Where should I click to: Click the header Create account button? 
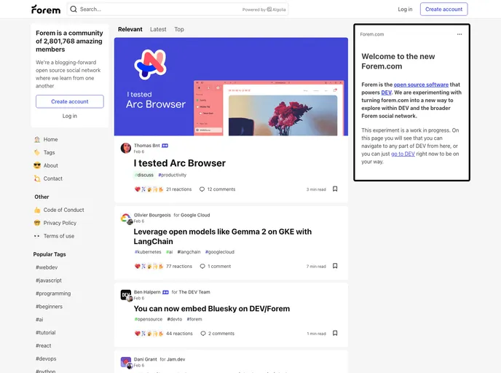point(443,9)
